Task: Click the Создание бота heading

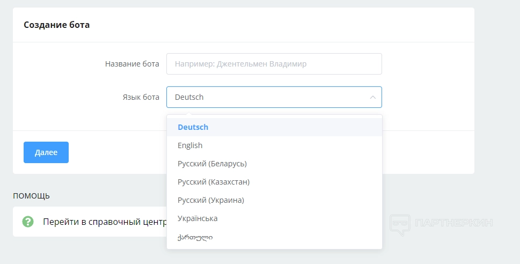Action: point(56,25)
